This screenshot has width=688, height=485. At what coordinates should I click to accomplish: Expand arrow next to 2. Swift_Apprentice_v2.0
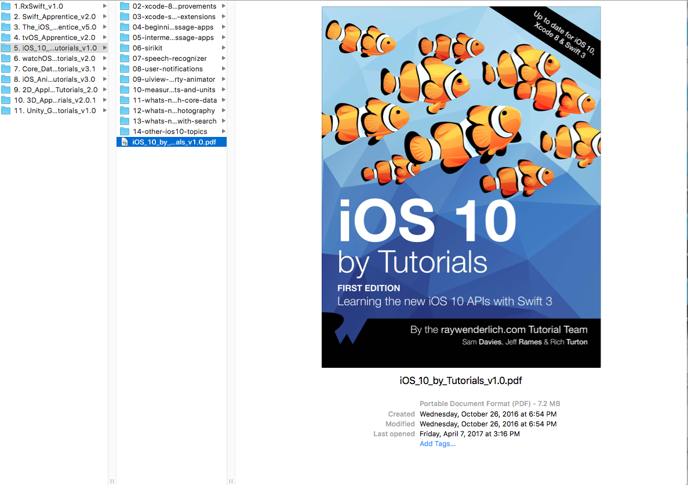[105, 17]
